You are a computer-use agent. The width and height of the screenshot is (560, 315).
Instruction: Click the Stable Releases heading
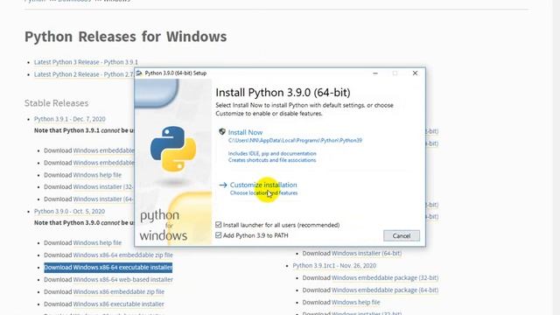56,103
